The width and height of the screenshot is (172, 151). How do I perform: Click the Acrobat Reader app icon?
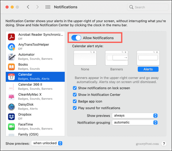tap(11, 37)
